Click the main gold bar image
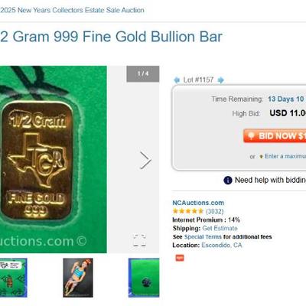The height and width of the screenshot is (306, 306). (54, 159)
